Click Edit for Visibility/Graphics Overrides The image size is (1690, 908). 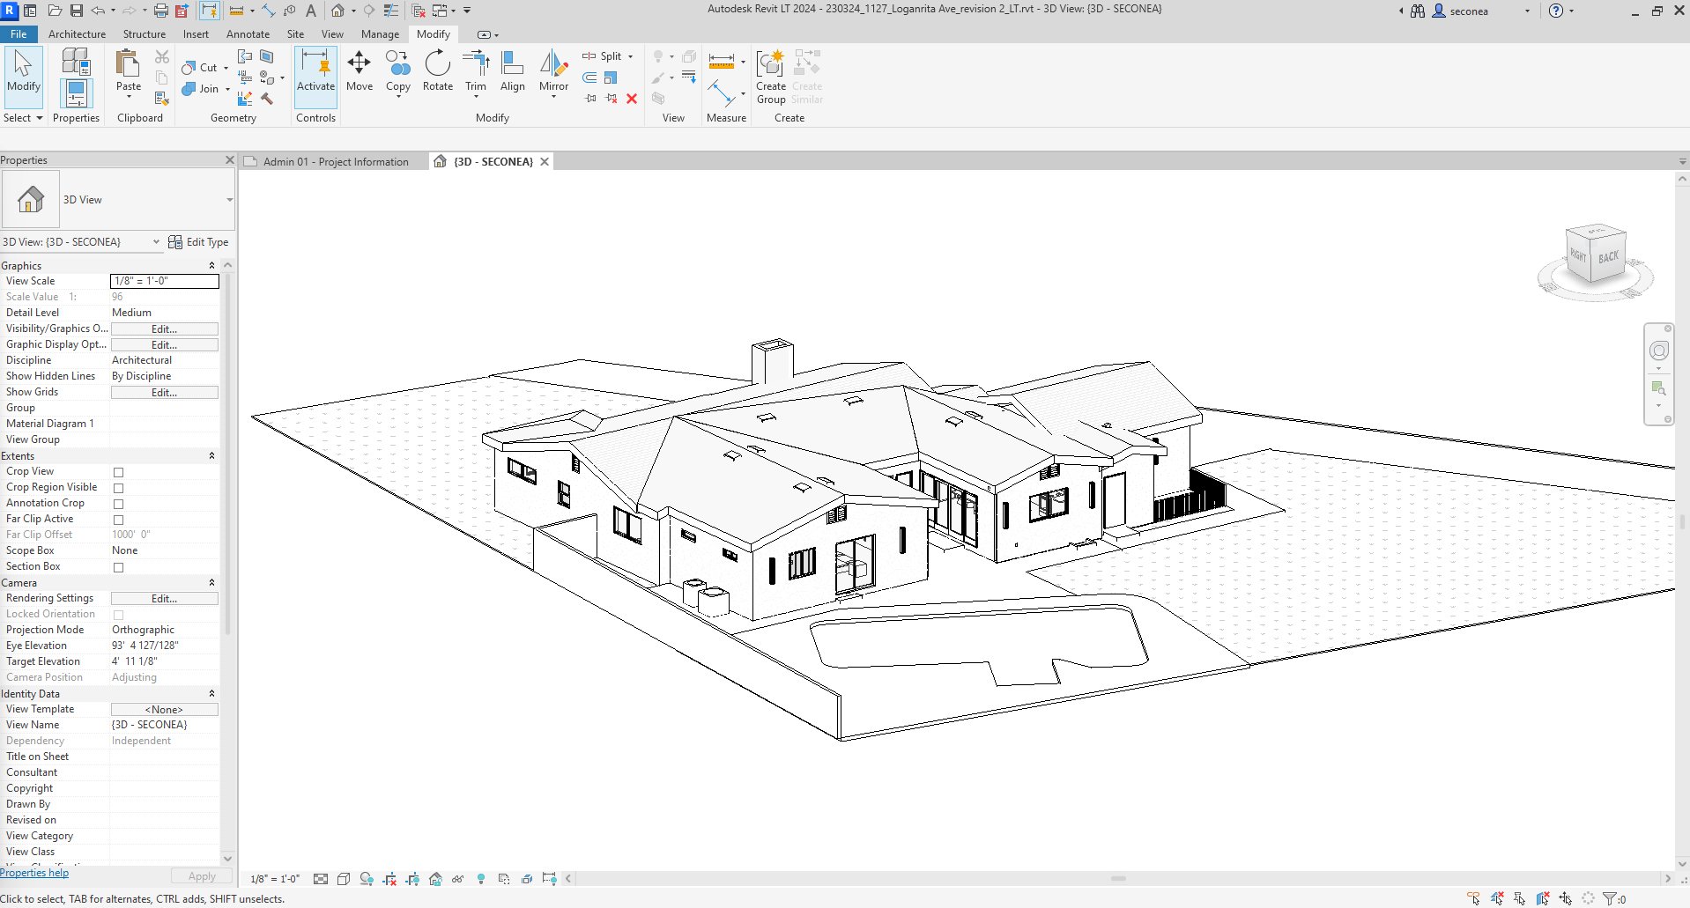(x=164, y=329)
